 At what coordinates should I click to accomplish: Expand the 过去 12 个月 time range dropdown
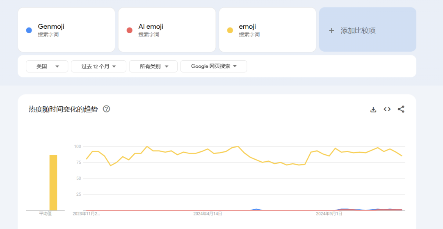point(98,66)
